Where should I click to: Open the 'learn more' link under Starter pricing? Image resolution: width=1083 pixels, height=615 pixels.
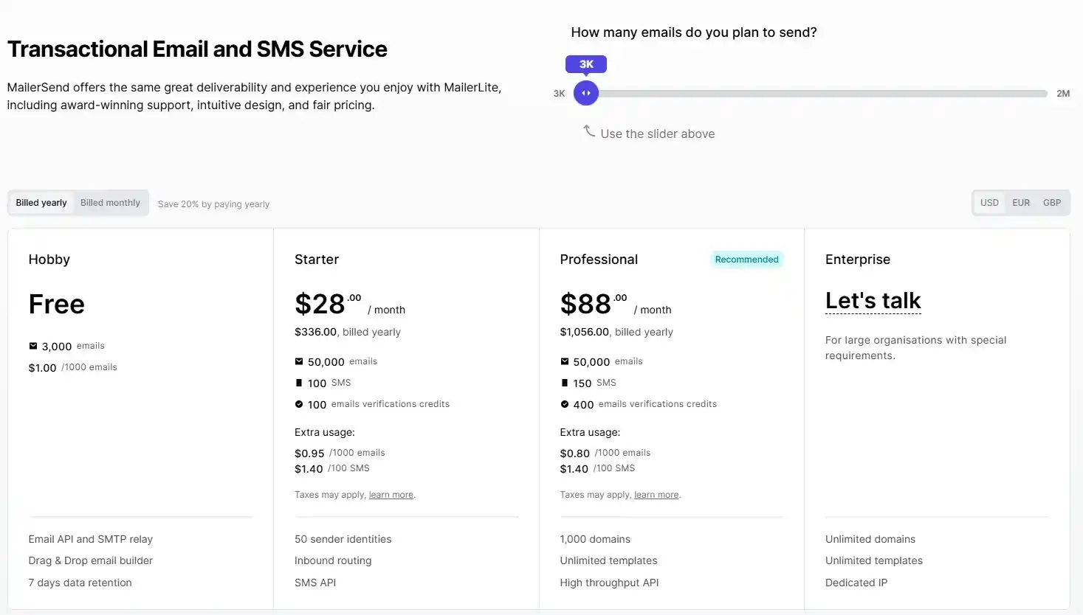click(391, 494)
